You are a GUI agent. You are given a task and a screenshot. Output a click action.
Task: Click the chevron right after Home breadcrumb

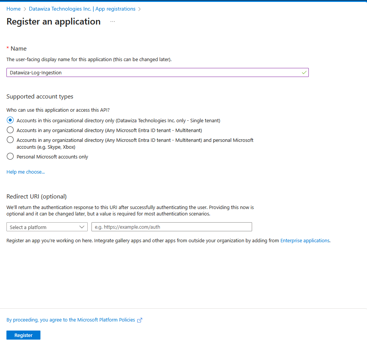pyautogui.click(x=25, y=9)
